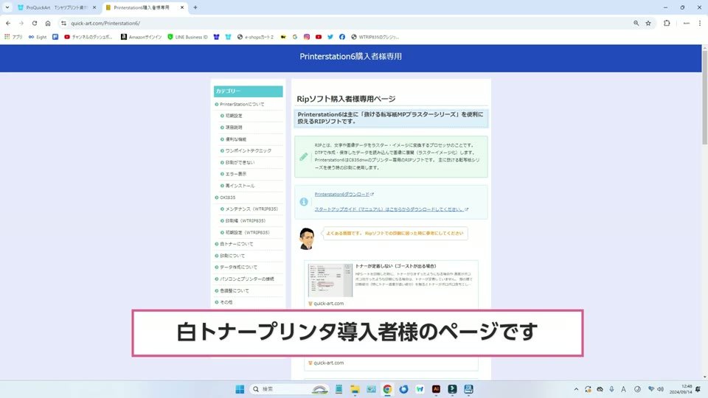Viewport: 708px width, 398px height.
Task: Click the page vertical scrollbar thumb
Action: [x=704, y=97]
